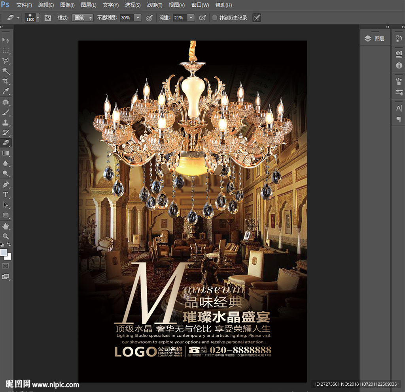
Task: Open the Info panel icon
Action: point(399,66)
